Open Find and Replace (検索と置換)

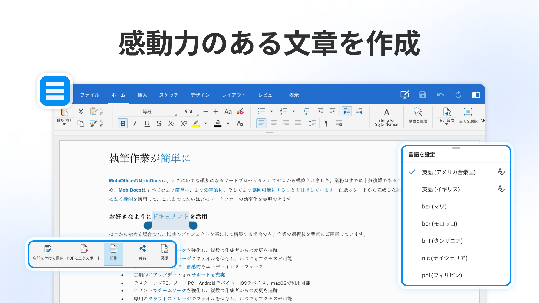(x=418, y=115)
